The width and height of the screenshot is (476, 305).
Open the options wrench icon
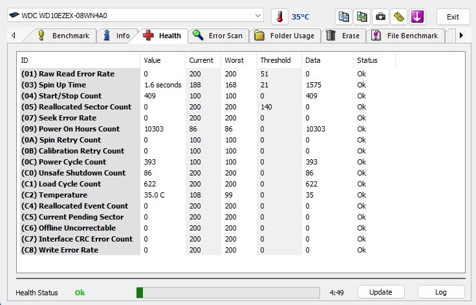pos(399,16)
